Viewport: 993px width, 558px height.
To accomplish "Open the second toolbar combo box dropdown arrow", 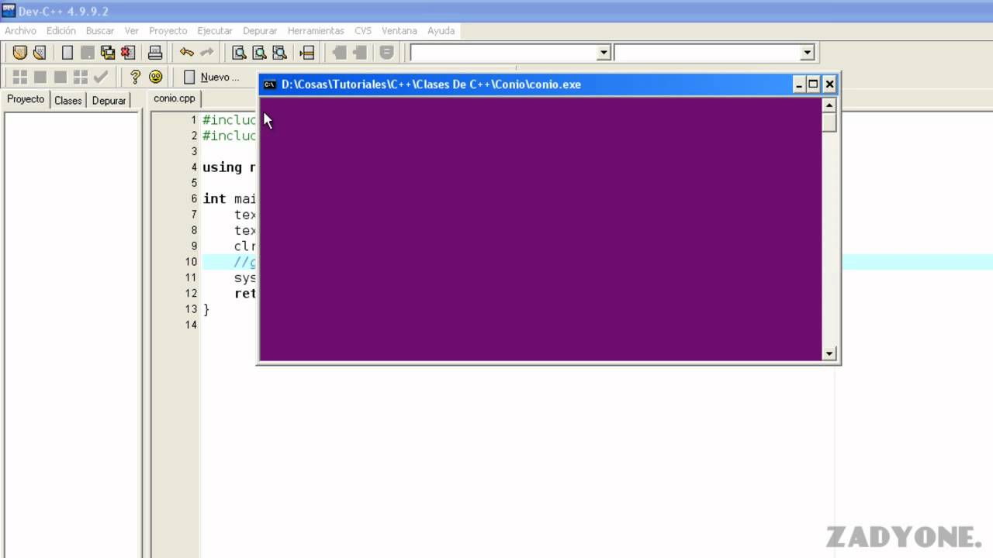I will [x=807, y=53].
